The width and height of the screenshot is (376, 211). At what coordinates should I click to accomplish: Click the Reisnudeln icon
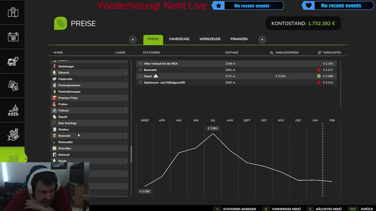pyautogui.click(x=54, y=142)
